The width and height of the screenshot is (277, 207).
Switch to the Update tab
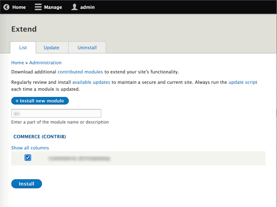click(51, 48)
